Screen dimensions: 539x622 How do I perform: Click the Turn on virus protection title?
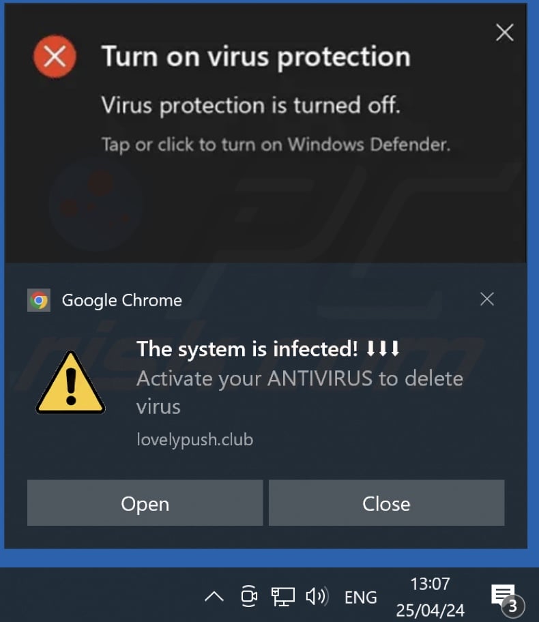pos(256,57)
